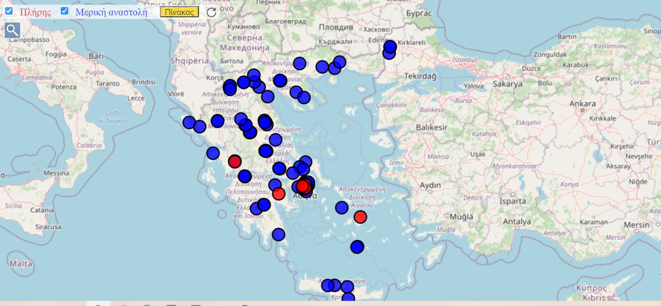Viewport: 661px width, 306px height.
Task: Select the northeastern blue marker near Xanthi
Action: tap(340, 62)
